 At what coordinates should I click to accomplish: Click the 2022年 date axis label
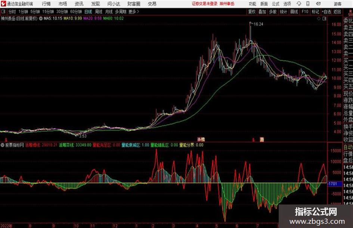click(x=6, y=226)
